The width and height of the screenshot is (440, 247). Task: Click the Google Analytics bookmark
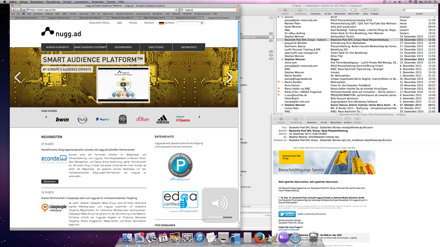[x=202, y=14]
